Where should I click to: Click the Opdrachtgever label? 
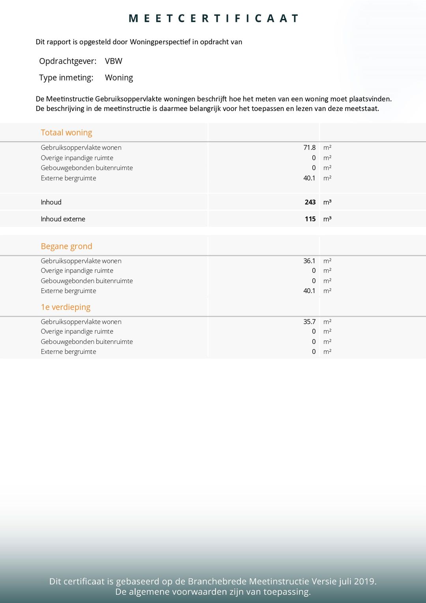(x=67, y=61)
